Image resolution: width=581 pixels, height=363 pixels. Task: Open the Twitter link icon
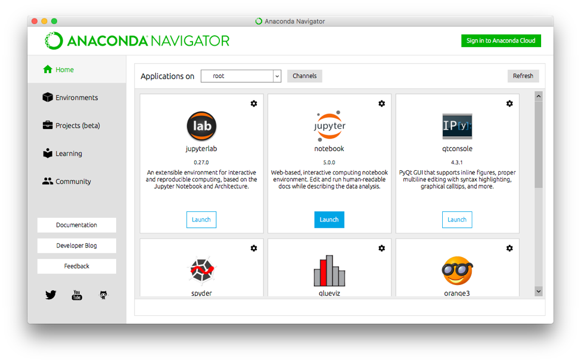click(51, 295)
